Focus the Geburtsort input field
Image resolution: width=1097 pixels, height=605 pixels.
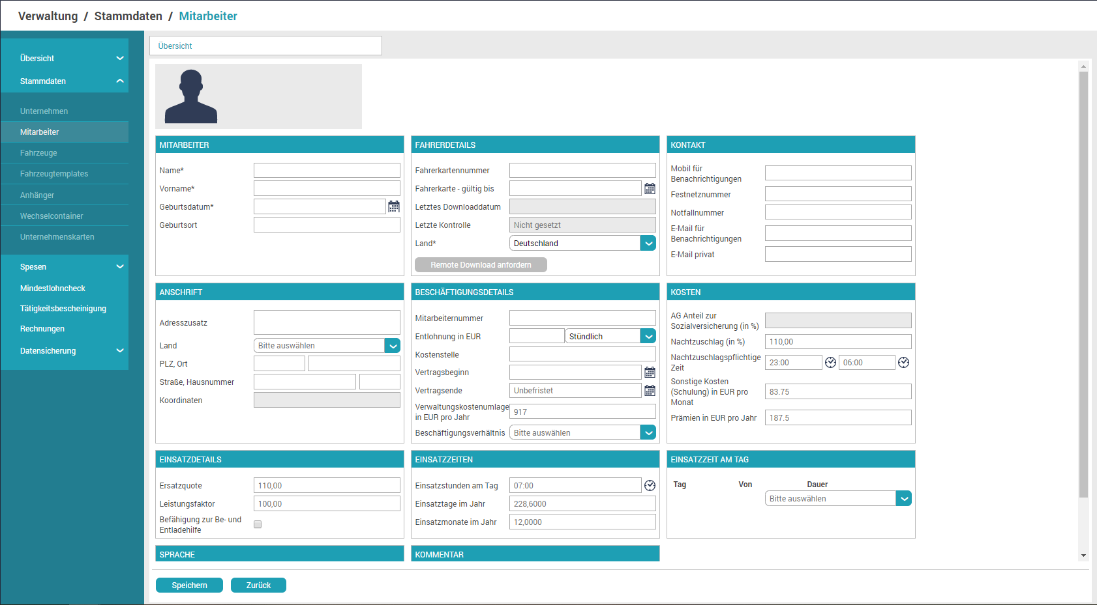tap(327, 225)
